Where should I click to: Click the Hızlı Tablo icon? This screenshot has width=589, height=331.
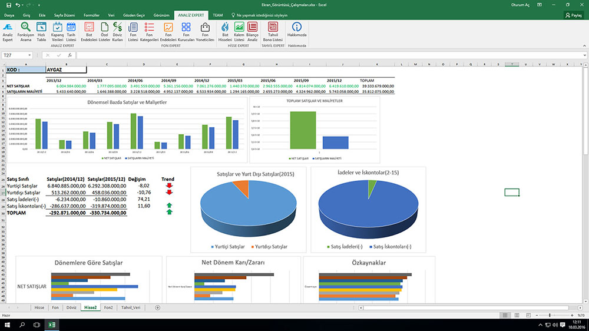41,32
